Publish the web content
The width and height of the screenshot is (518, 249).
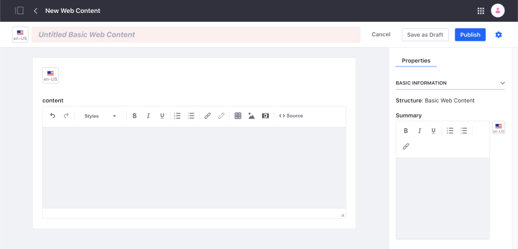coord(470,35)
